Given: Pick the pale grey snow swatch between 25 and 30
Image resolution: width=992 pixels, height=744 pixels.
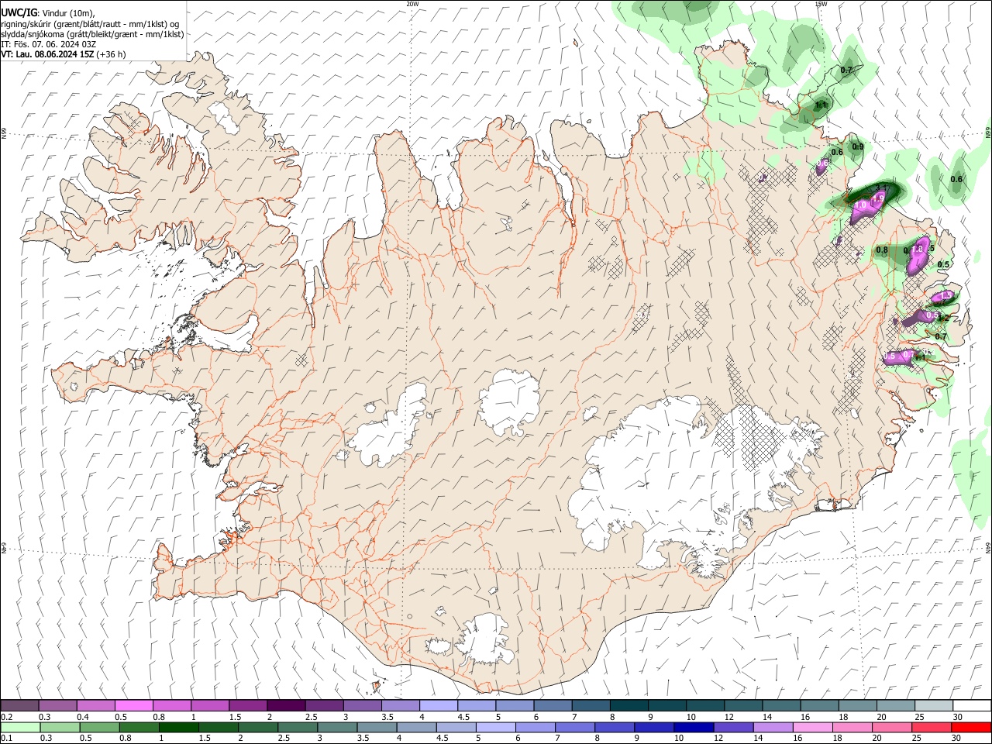Looking at the screenshot, I should (935, 706).
